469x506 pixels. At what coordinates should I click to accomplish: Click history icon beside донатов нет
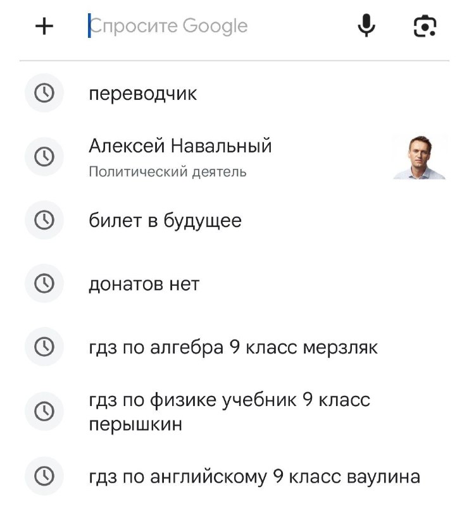44,283
